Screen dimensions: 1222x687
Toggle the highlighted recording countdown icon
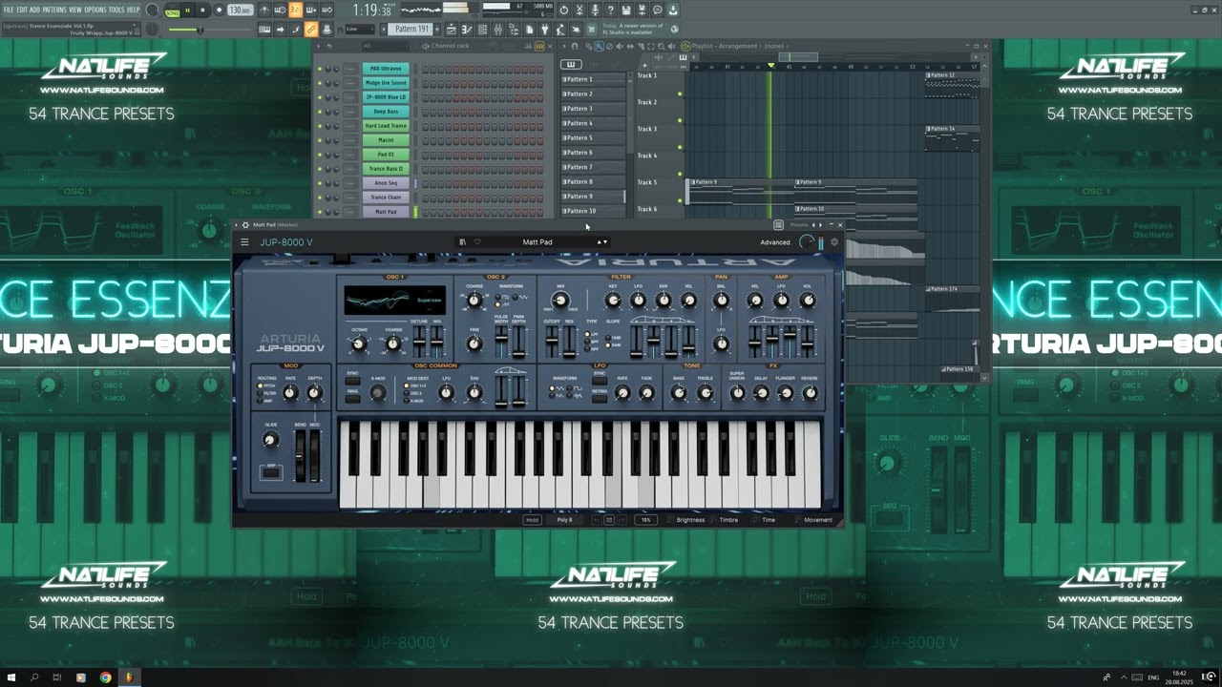tap(294, 10)
